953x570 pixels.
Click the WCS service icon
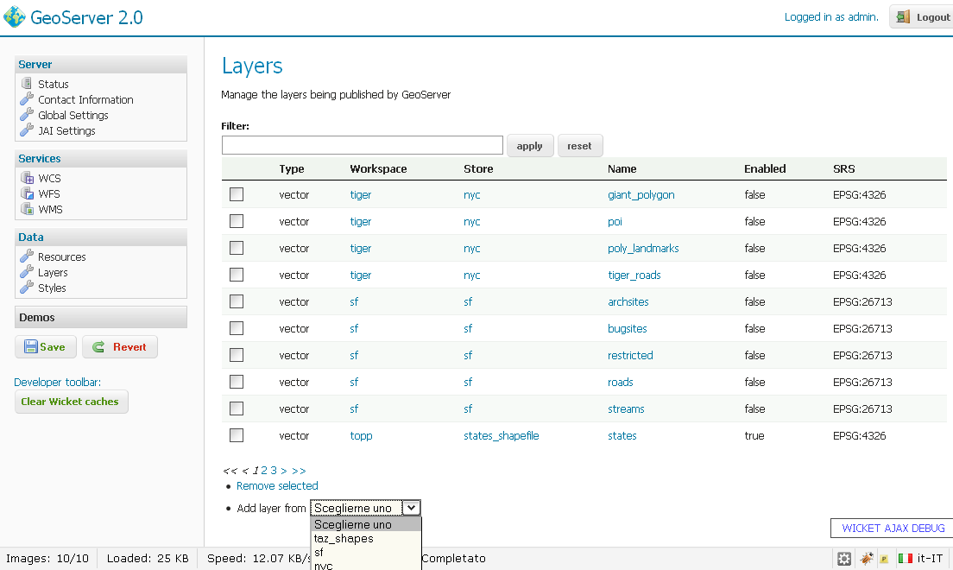(x=28, y=178)
